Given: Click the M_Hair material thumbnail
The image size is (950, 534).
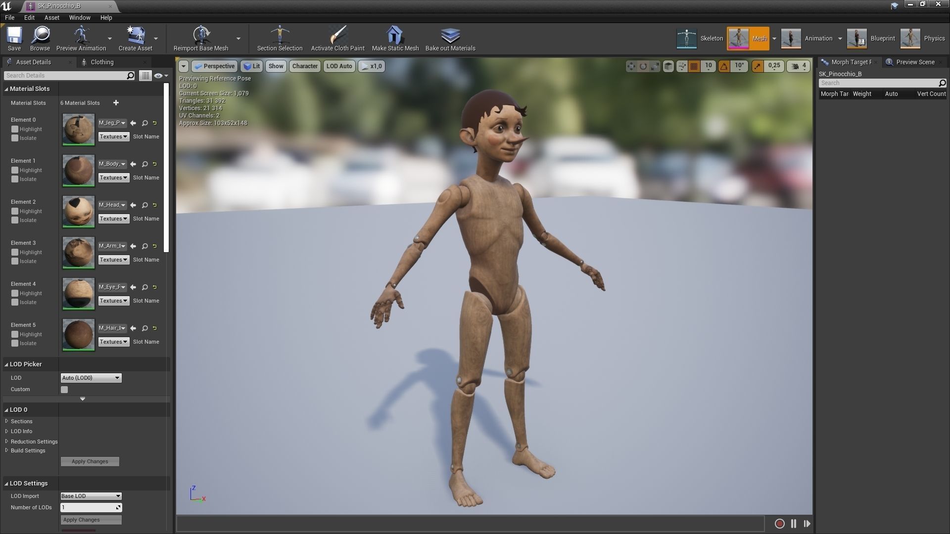Looking at the screenshot, I should pyautogui.click(x=78, y=335).
